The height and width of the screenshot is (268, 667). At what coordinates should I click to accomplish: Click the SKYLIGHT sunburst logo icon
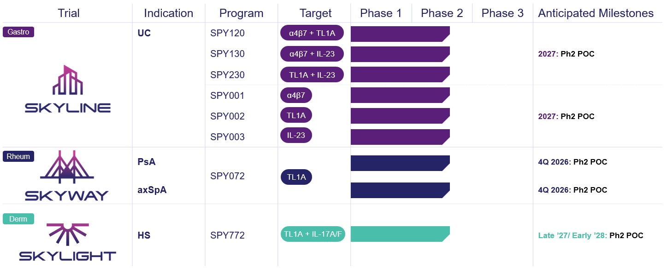click(68, 235)
